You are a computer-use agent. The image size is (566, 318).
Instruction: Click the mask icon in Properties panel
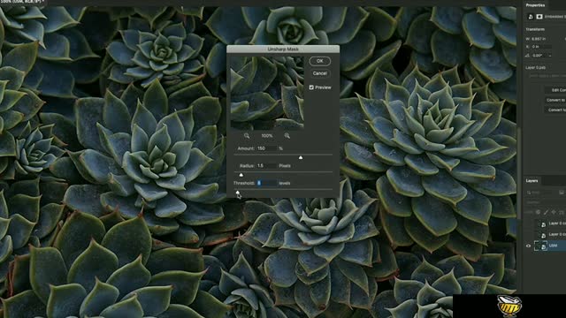[x=539, y=17]
